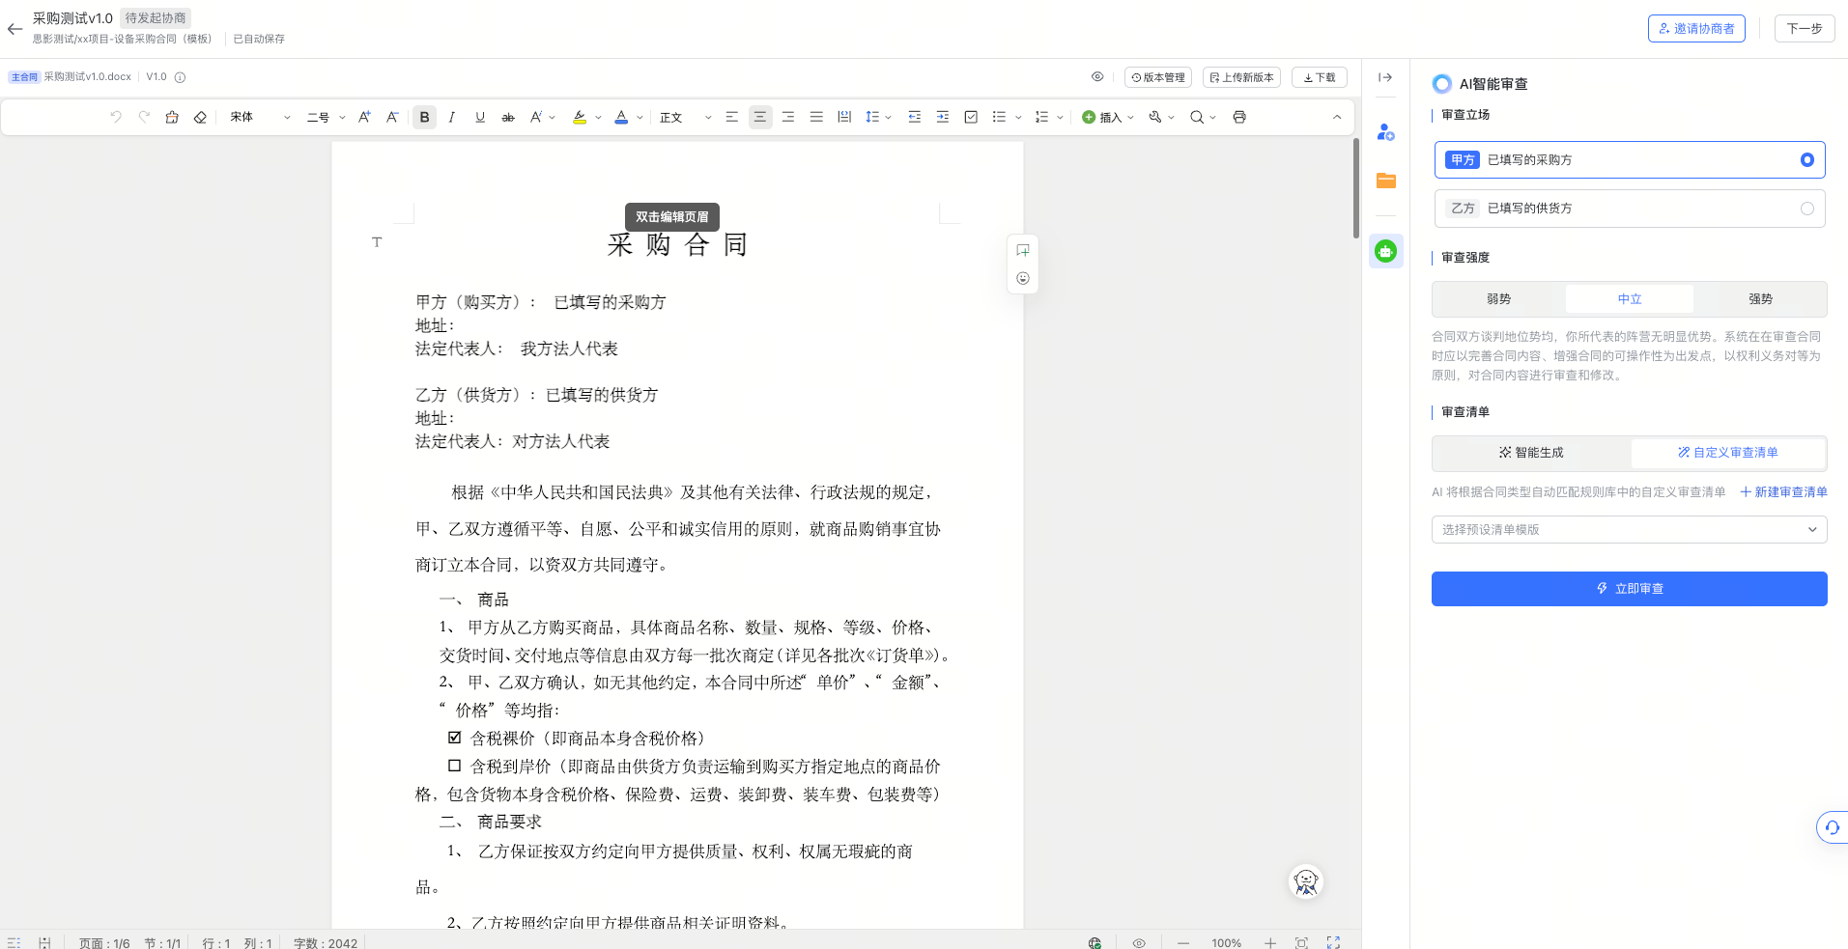The image size is (1848, 949).
Task: Open the orange folder icon in right sidebar
Action: click(1385, 181)
